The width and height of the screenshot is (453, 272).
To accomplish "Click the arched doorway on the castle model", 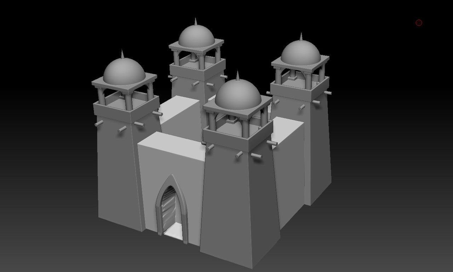I will 172,210.
